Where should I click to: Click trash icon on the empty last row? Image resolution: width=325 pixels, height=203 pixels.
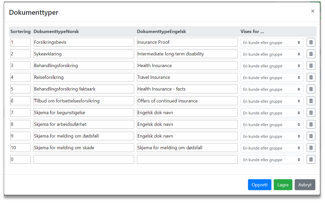(x=311, y=159)
